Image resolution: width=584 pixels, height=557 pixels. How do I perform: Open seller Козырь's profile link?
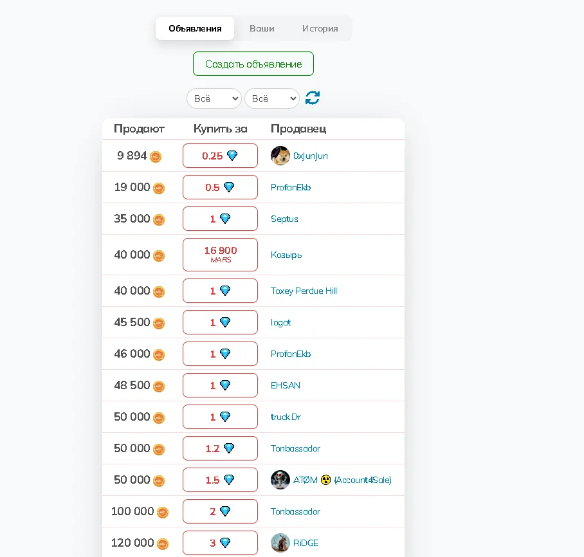(286, 255)
